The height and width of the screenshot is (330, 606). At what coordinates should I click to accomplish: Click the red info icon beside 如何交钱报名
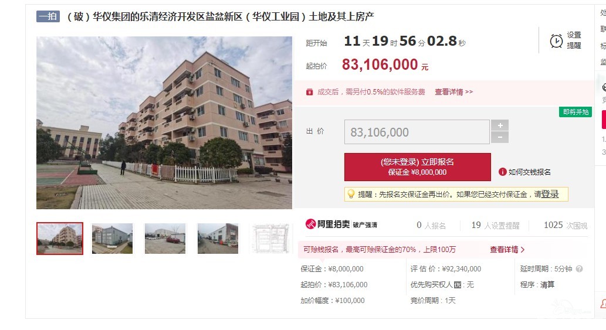502,172
